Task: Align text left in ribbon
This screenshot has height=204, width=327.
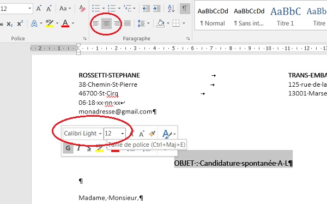Action: click(96, 23)
